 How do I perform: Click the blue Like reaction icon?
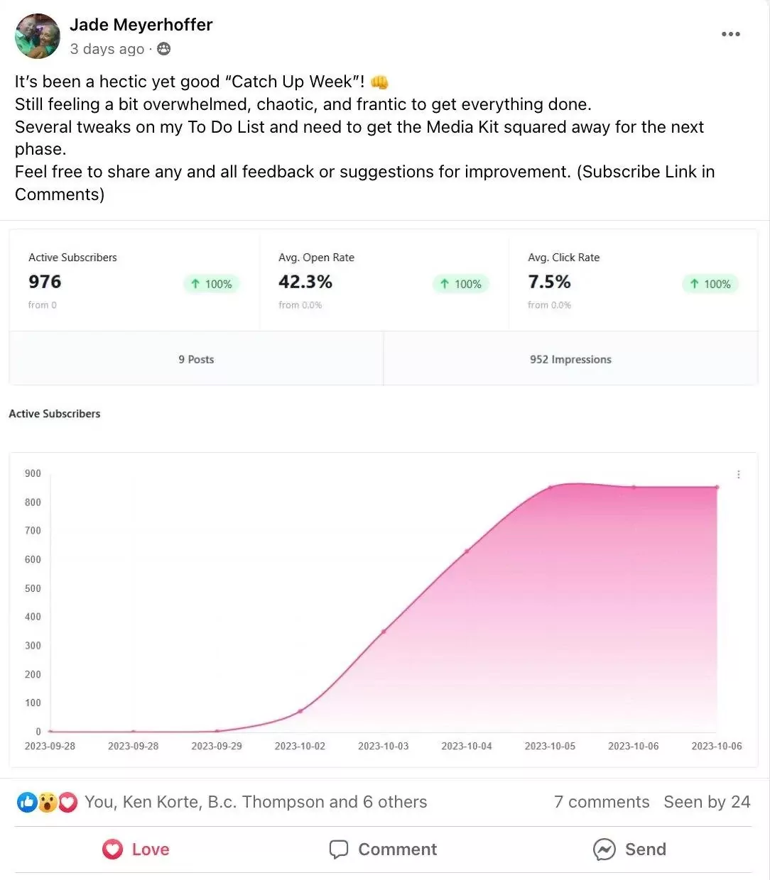coord(27,803)
